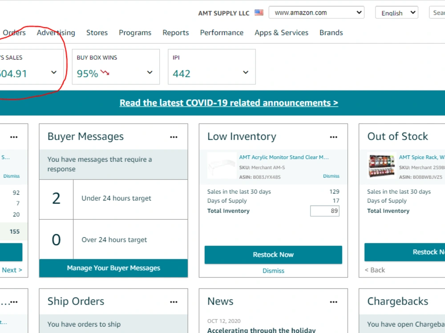This screenshot has height=333, width=445.
Task: Click the Back link in Out of Stock card
Action: click(375, 270)
